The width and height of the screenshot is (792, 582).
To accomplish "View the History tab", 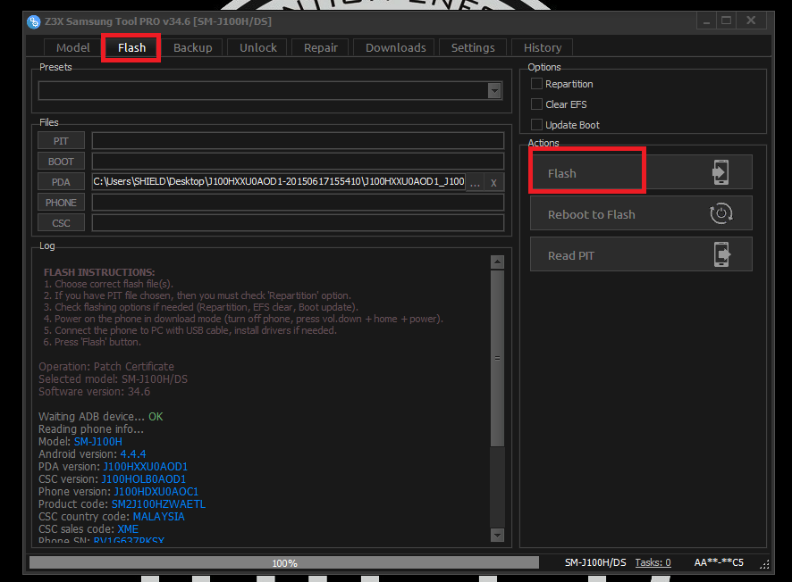I will pyautogui.click(x=543, y=47).
